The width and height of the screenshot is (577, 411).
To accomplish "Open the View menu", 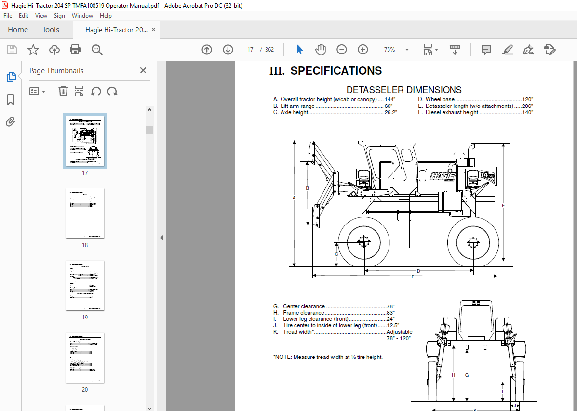I will tap(41, 16).
